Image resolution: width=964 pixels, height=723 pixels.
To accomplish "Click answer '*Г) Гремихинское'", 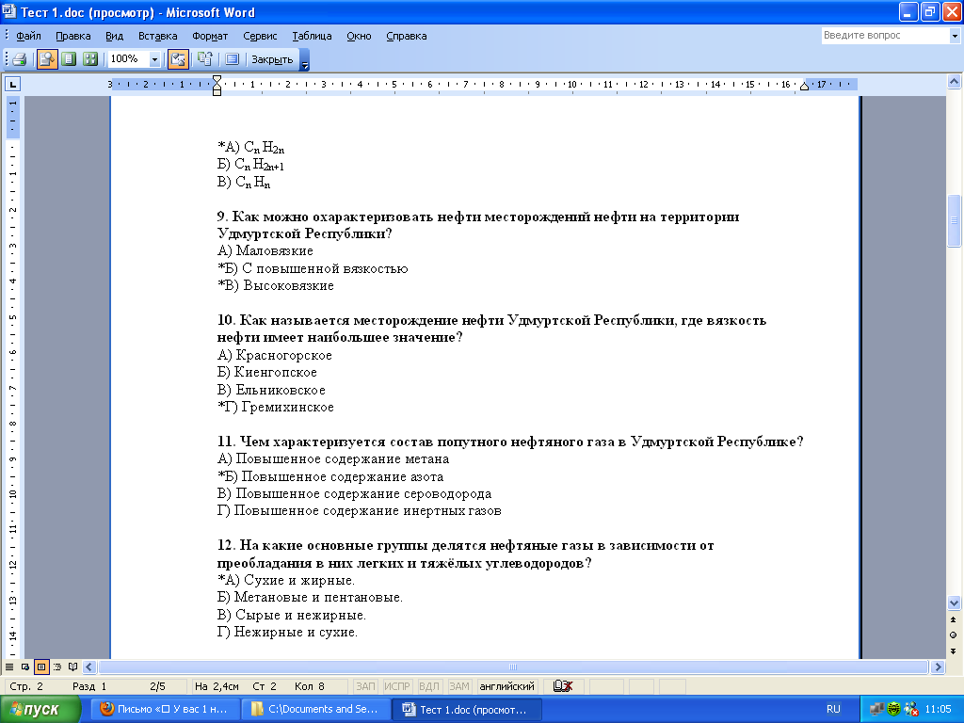I will pyautogui.click(x=276, y=407).
